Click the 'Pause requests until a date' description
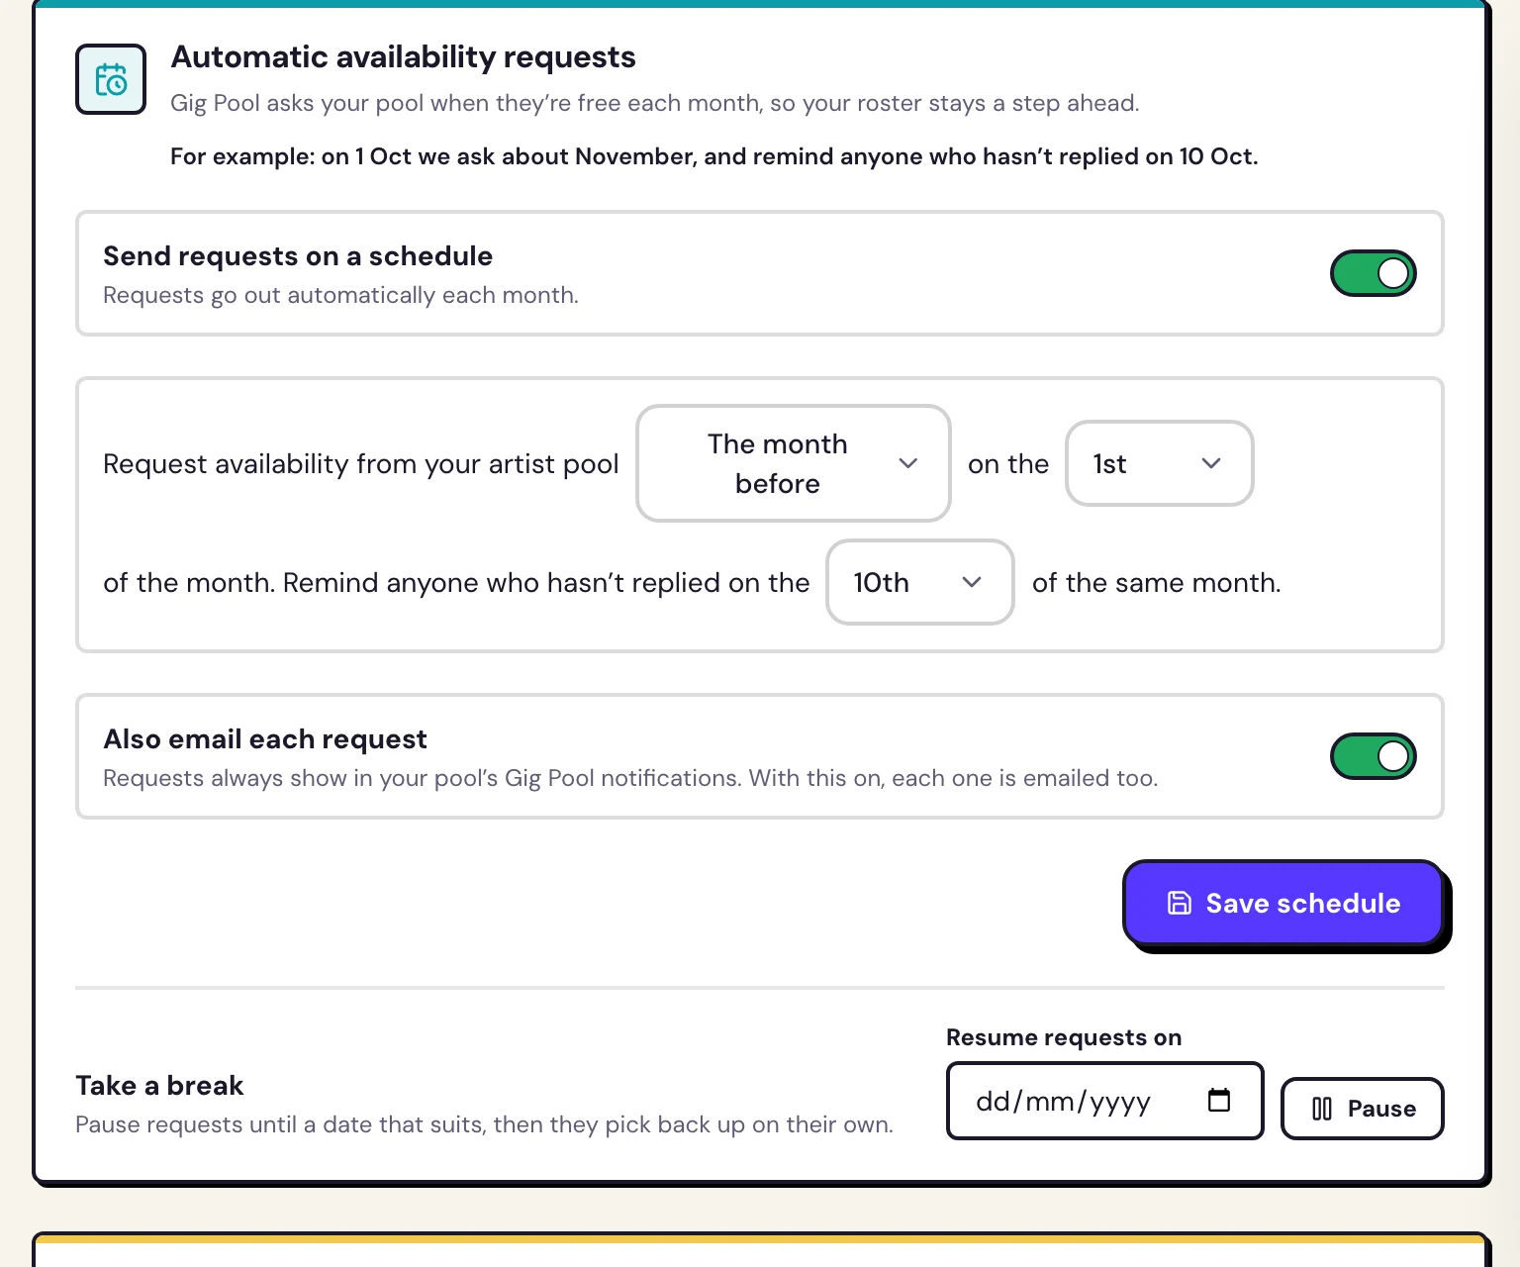 click(x=485, y=1124)
